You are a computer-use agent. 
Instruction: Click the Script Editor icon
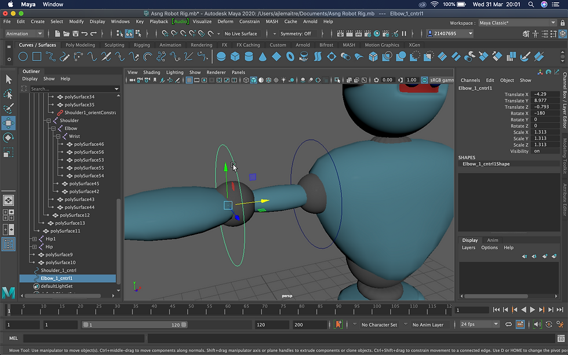[561, 339]
